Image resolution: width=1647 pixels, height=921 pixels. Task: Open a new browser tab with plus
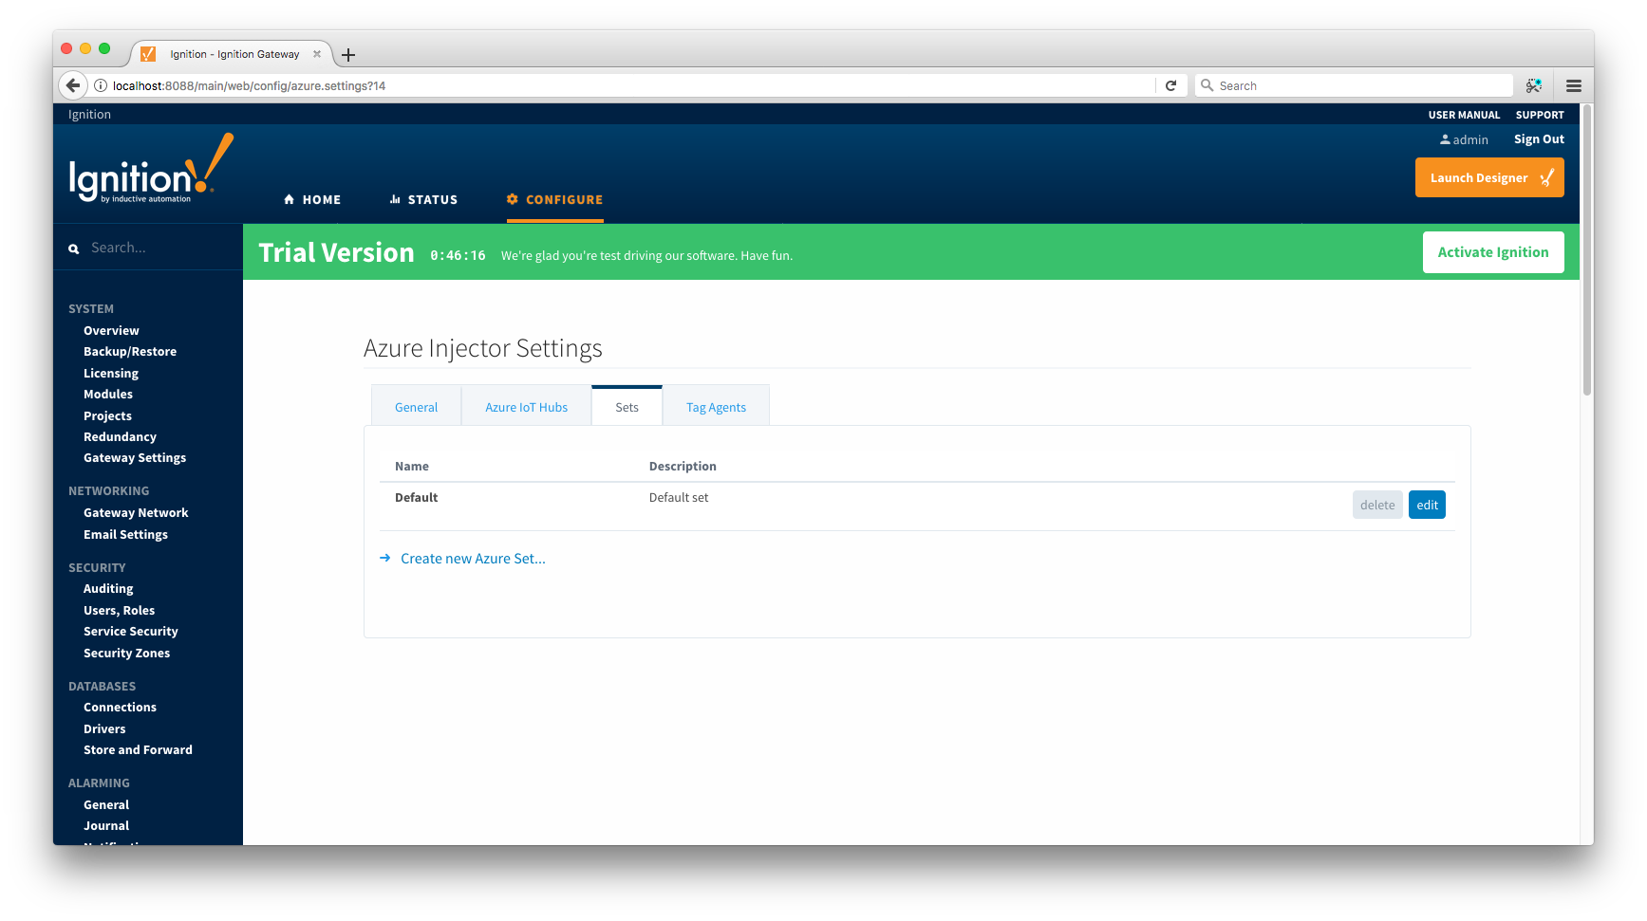(348, 55)
